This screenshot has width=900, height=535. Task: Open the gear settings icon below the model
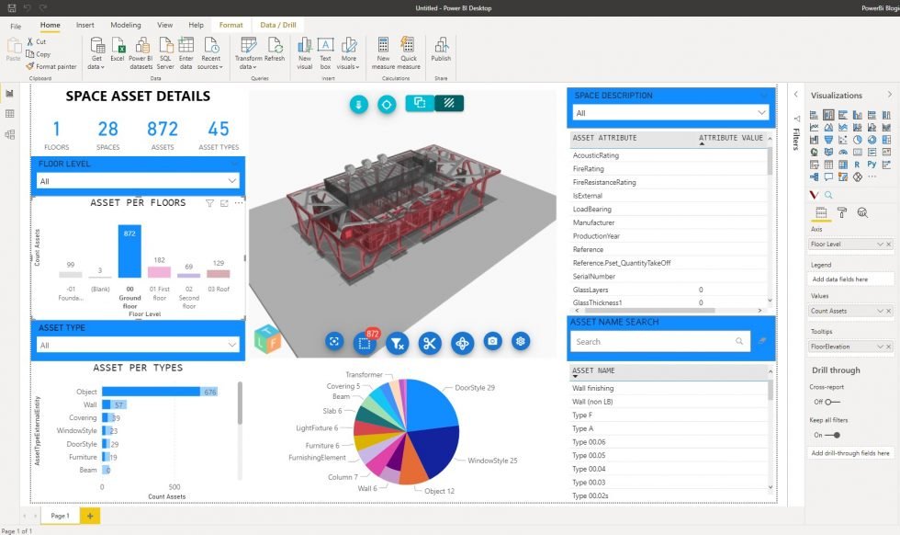(x=521, y=341)
